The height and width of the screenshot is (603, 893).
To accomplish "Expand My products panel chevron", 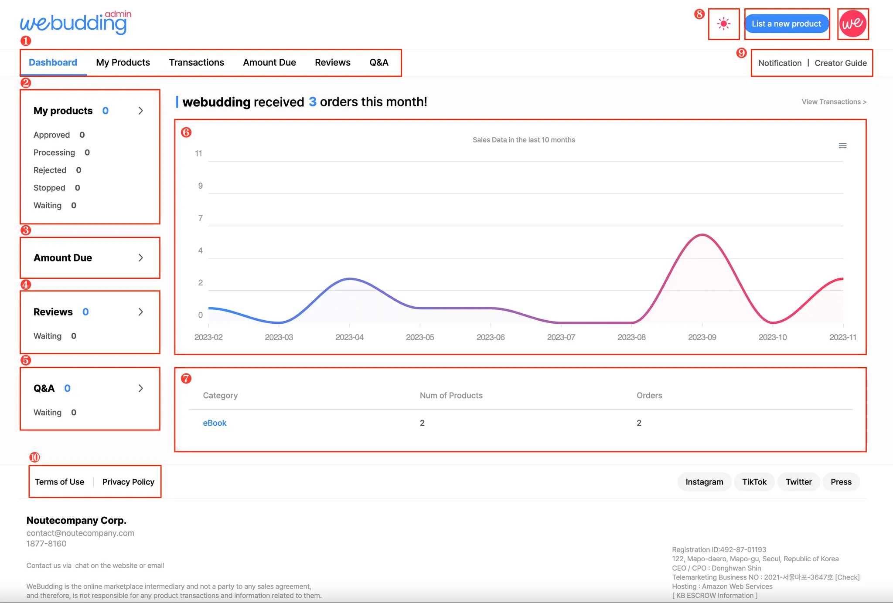I will (140, 111).
